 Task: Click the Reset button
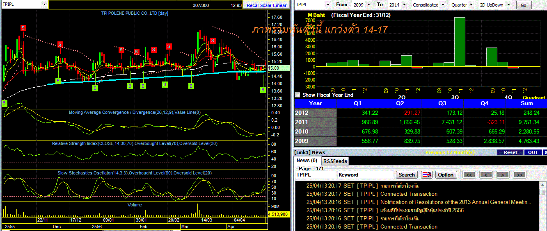(510, 152)
